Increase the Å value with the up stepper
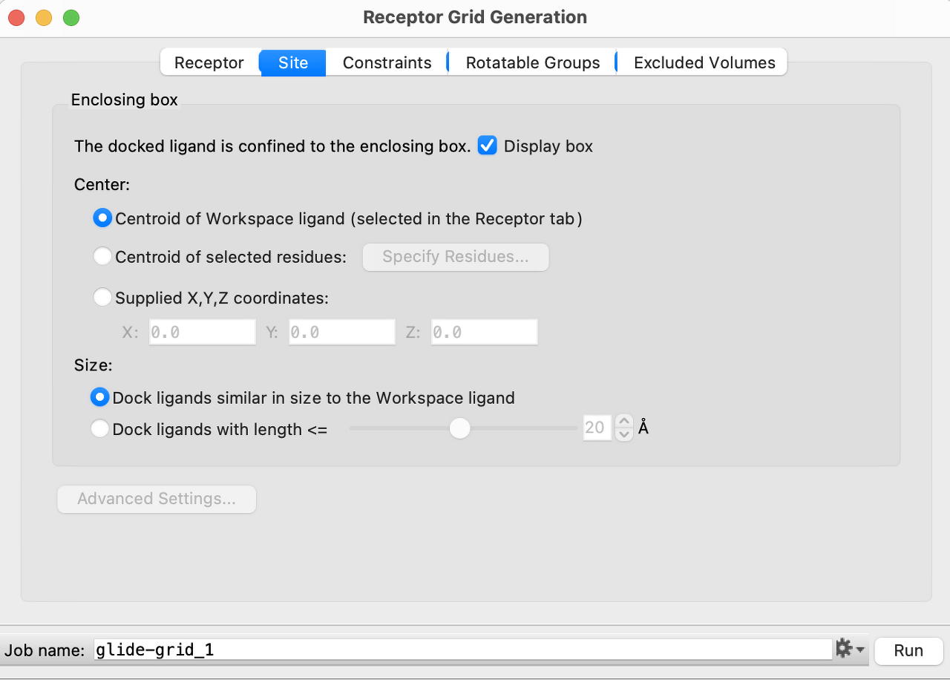950x680 pixels. tap(624, 421)
